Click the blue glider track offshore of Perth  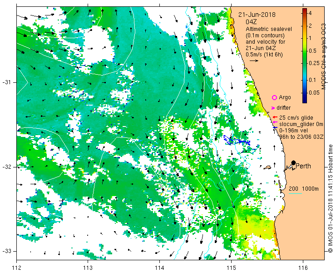pos(237,141)
